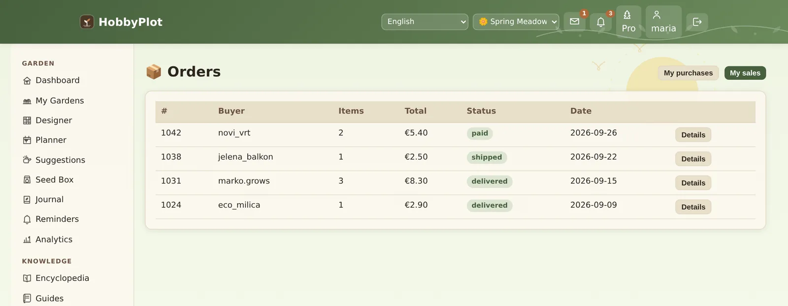Click the My Gardens sidebar icon

tap(27, 101)
